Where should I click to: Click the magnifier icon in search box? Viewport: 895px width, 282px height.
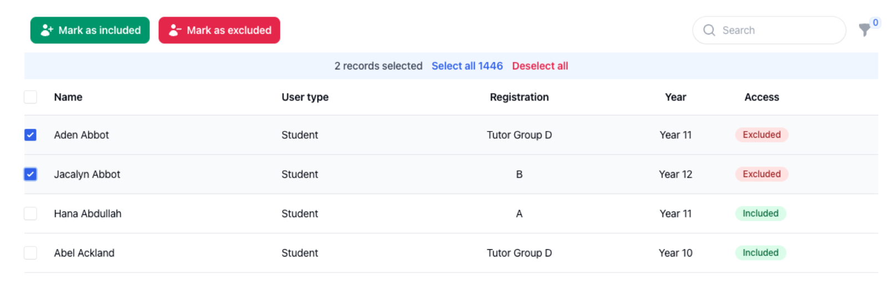coord(709,30)
